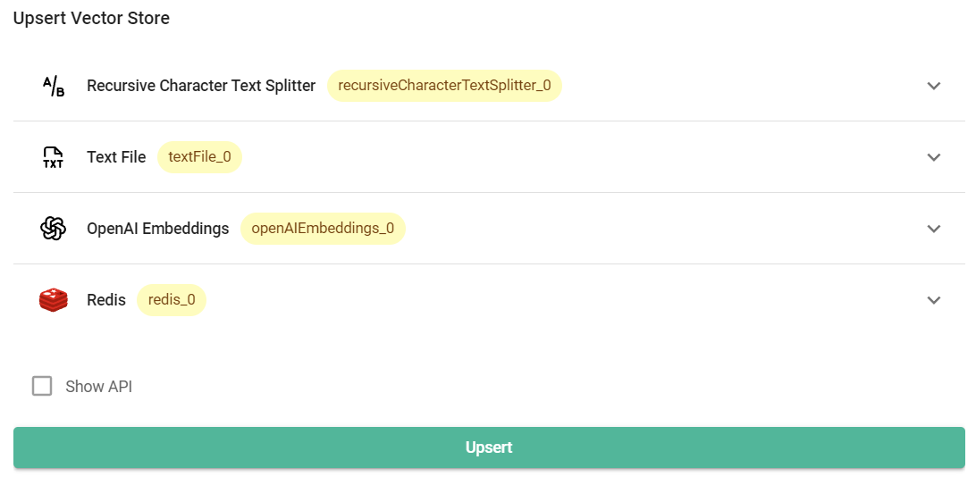Image resolution: width=976 pixels, height=485 pixels.
Task: Expand the Recursive Character Text Splitter chevron
Action: (934, 86)
